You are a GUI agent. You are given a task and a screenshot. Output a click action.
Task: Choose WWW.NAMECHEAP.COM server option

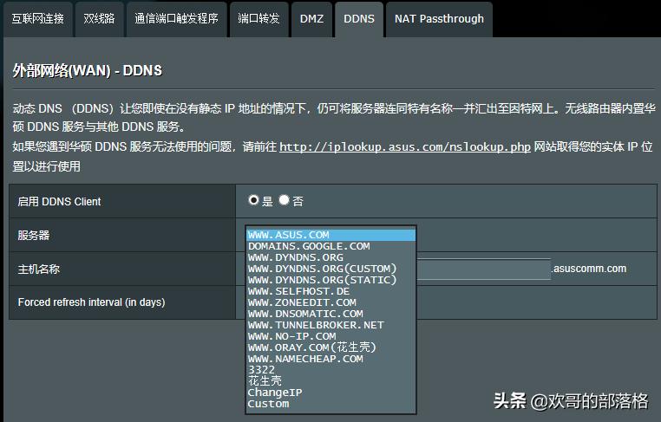click(330, 359)
